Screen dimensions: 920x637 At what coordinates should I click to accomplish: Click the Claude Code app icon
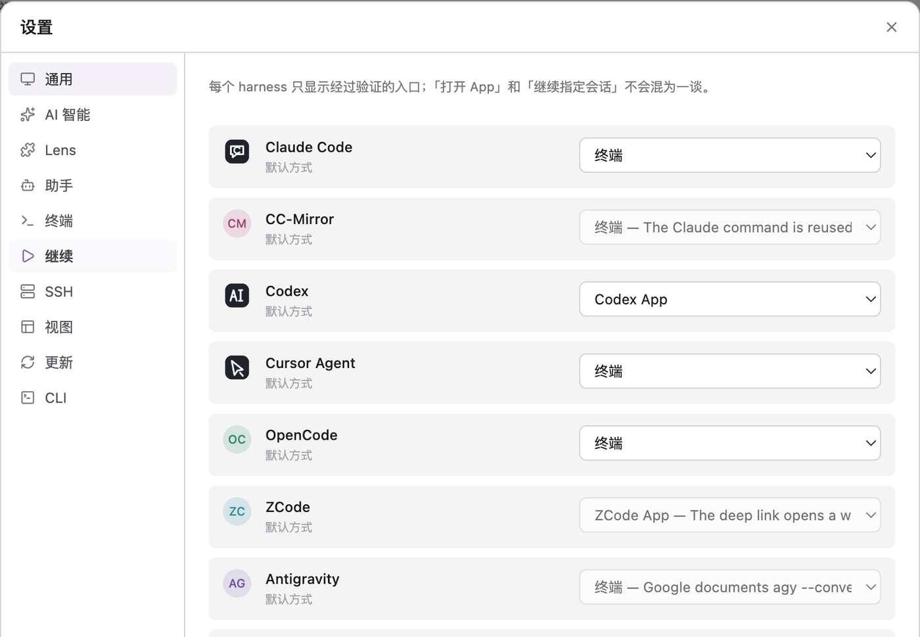click(237, 152)
